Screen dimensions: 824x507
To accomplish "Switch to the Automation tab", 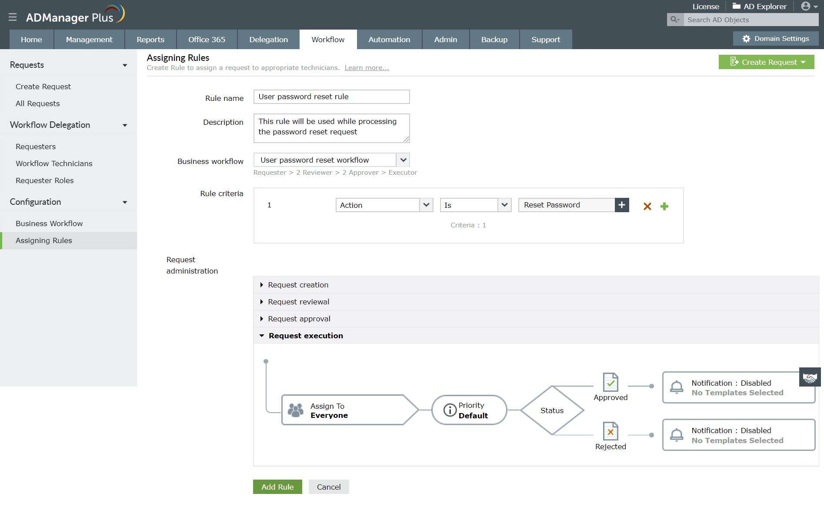I will coord(389,39).
